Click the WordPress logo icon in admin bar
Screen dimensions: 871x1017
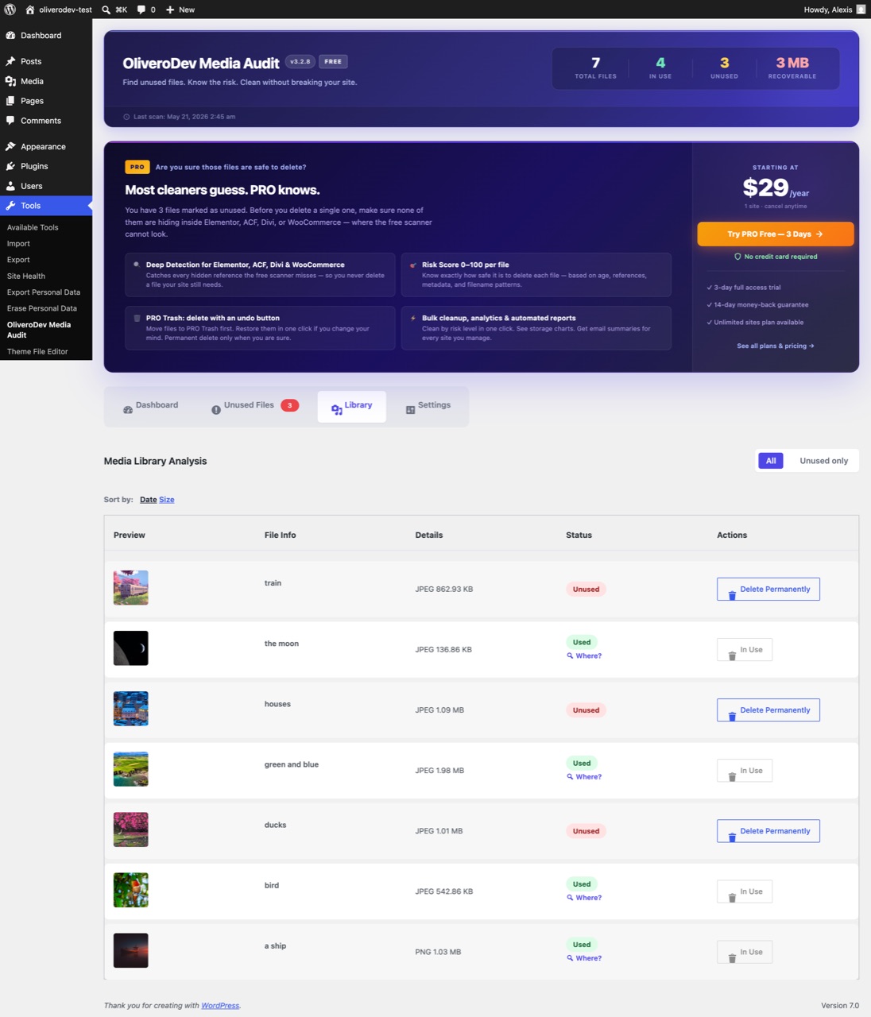point(10,10)
